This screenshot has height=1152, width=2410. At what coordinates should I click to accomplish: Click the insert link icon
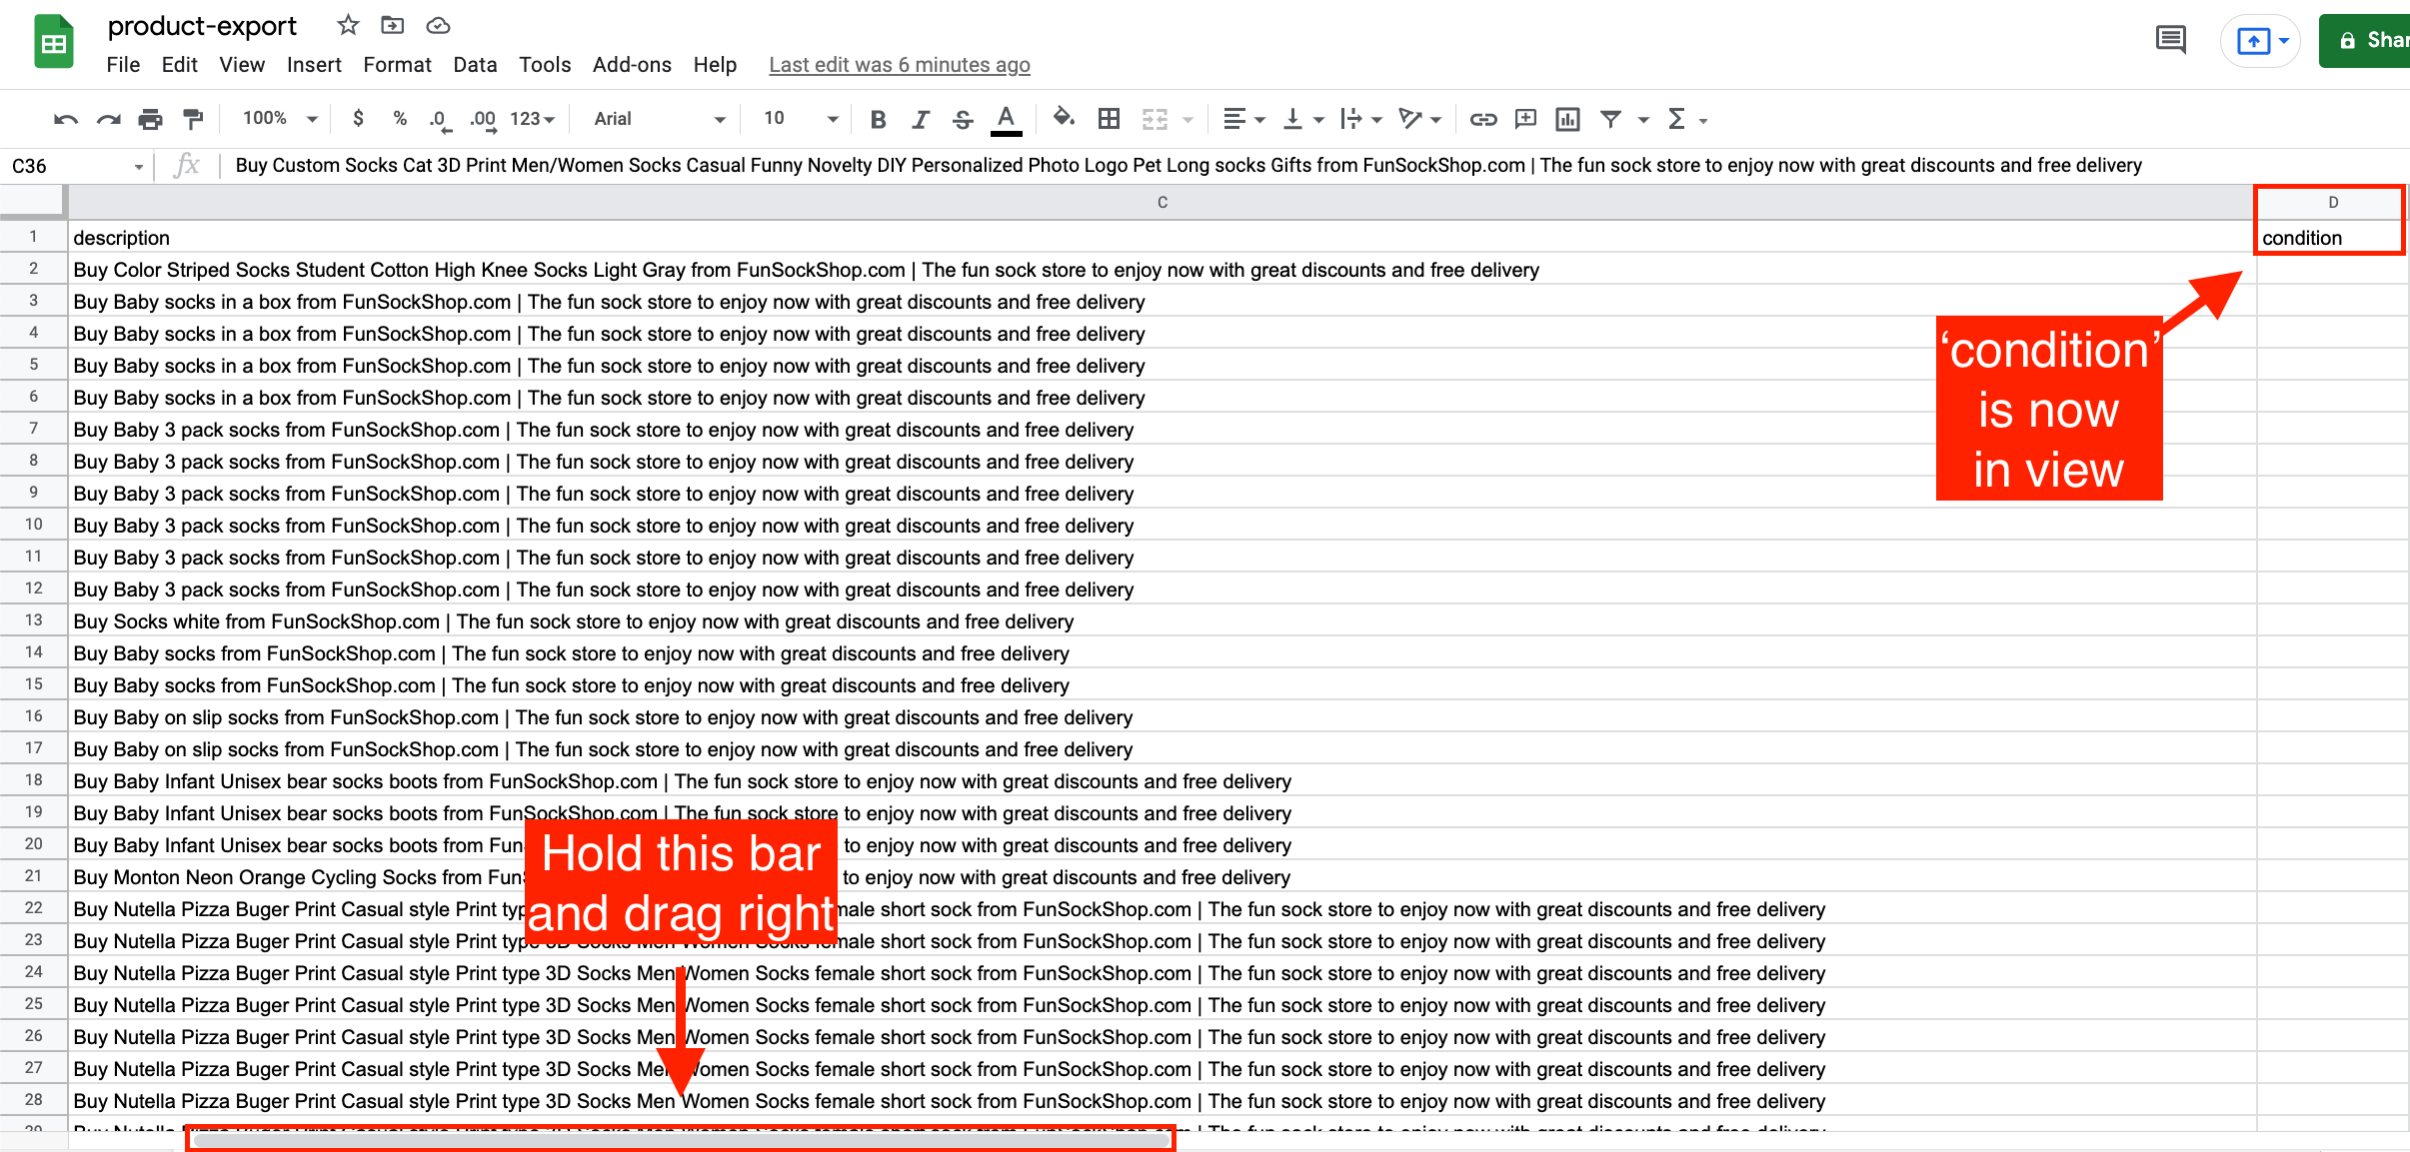click(1482, 119)
